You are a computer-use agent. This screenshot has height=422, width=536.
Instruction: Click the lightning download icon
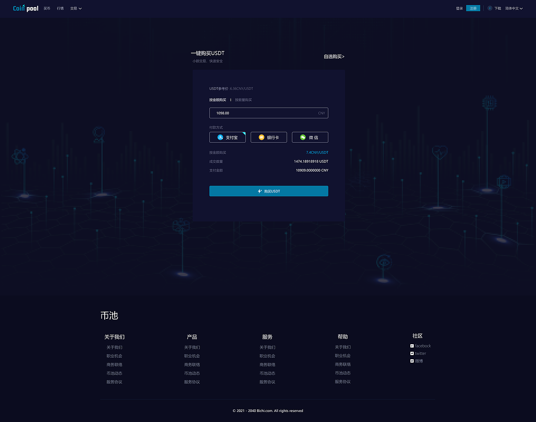490,8
